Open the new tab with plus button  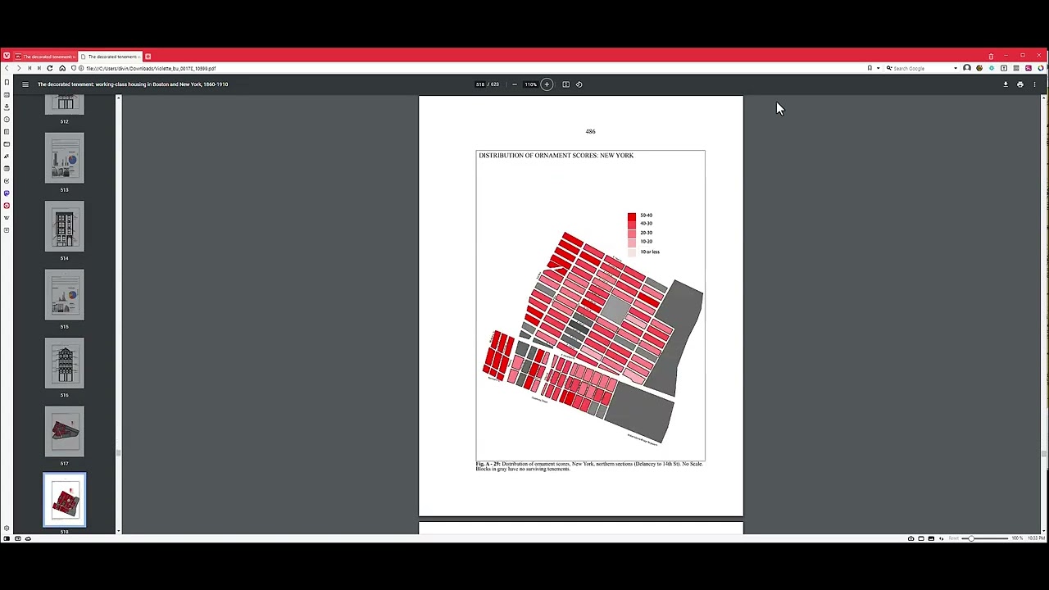[x=148, y=57]
